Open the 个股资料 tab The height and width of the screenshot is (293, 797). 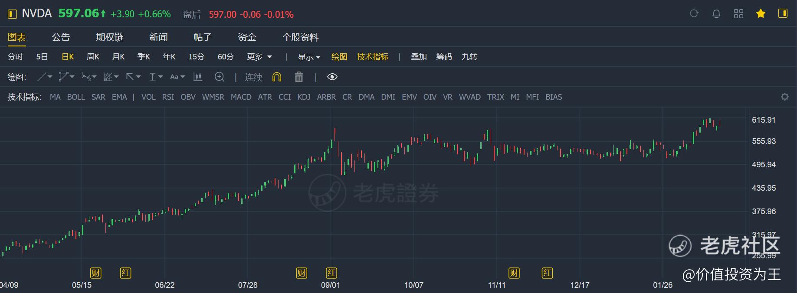click(300, 37)
